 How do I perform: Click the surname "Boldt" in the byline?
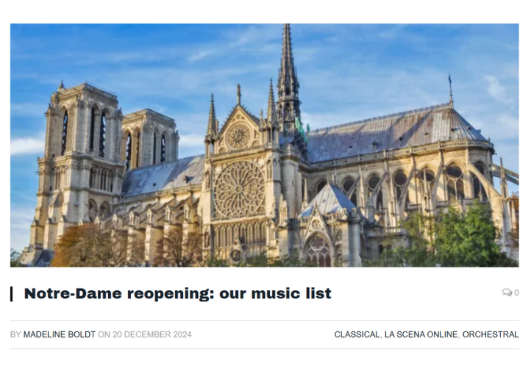coord(82,334)
